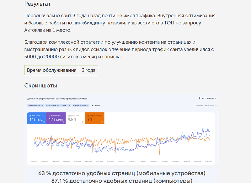Image resolution: width=251 pixels, height=183 pixels.
Task: Click the help icon in the orange '7,1' position card
Action: [x=102, y=122]
